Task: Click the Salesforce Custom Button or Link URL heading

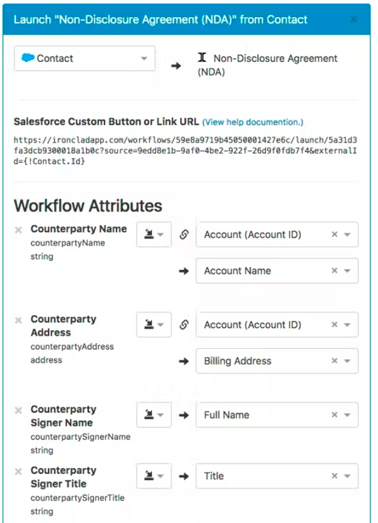Action: pos(106,122)
